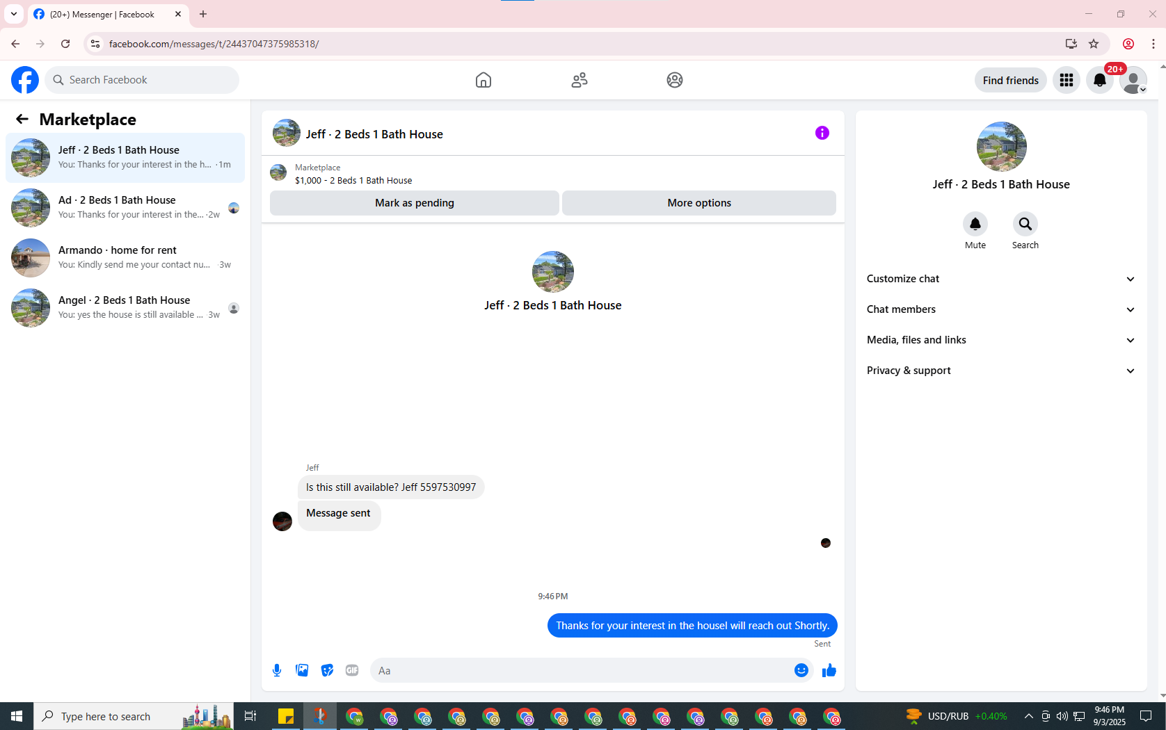Open the $1,000 - 2 Beds 1 Bath House listing
Viewport: 1166px width, 730px height.
353,180
